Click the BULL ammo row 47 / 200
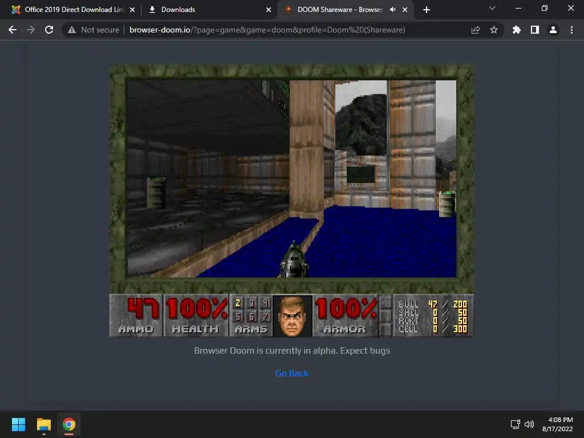Viewport: 584px width, 438px height. pos(432,304)
